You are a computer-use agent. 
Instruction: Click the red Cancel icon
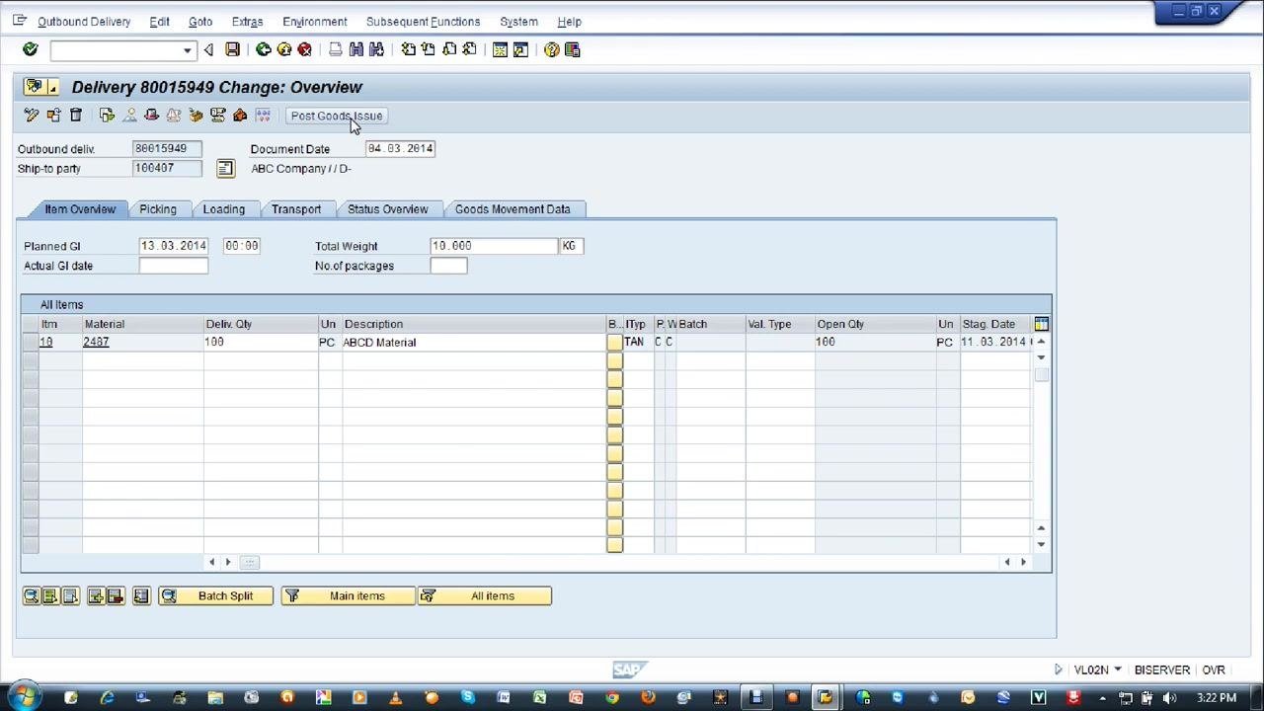[x=305, y=49]
